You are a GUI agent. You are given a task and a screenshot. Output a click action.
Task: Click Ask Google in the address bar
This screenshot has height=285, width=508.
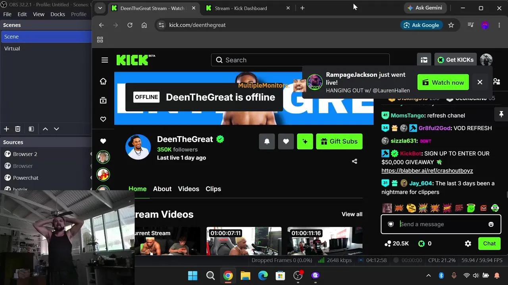tap(421, 25)
